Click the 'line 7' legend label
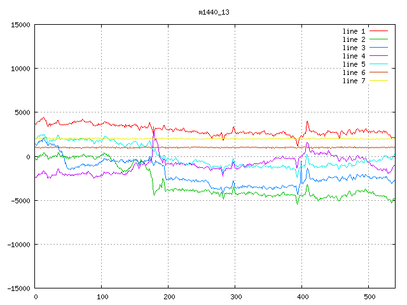Image resolution: width=407 pixels, height=305 pixels. pyautogui.click(x=354, y=81)
